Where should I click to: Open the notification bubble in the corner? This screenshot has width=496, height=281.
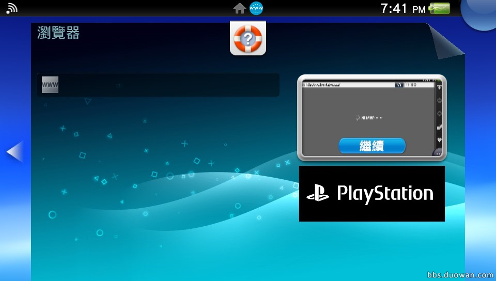click(x=479, y=14)
